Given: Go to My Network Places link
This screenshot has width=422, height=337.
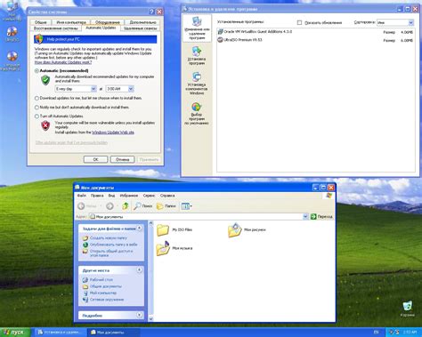Looking at the screenshot, I should pyautogui.click(x=103, y=300).
